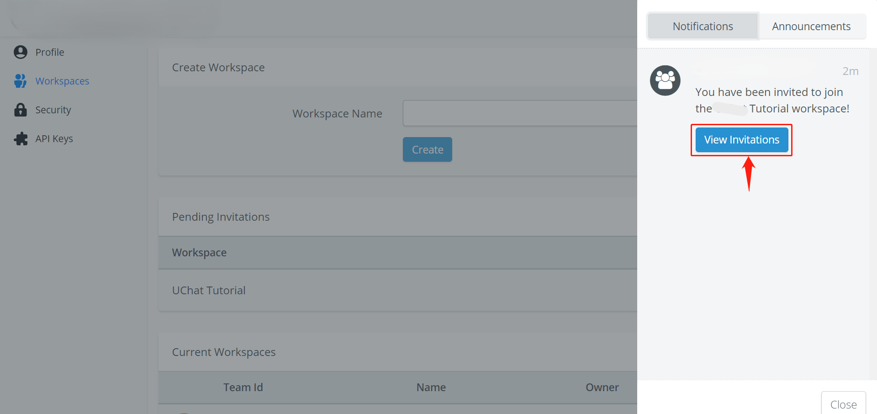The height and width of the screenshot is (414, 877).
Task: Click the 2m notification timestamp
Action: click(850, 71)
